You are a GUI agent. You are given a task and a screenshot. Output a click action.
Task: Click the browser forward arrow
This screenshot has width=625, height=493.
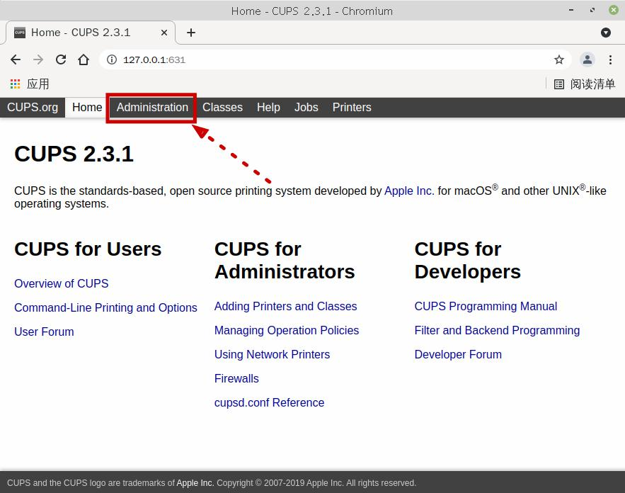(38, 59)
